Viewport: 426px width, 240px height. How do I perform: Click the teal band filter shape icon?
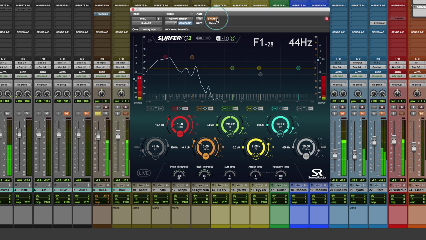pos(280,108)
